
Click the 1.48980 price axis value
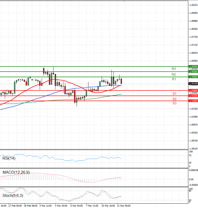pos(193,21)
